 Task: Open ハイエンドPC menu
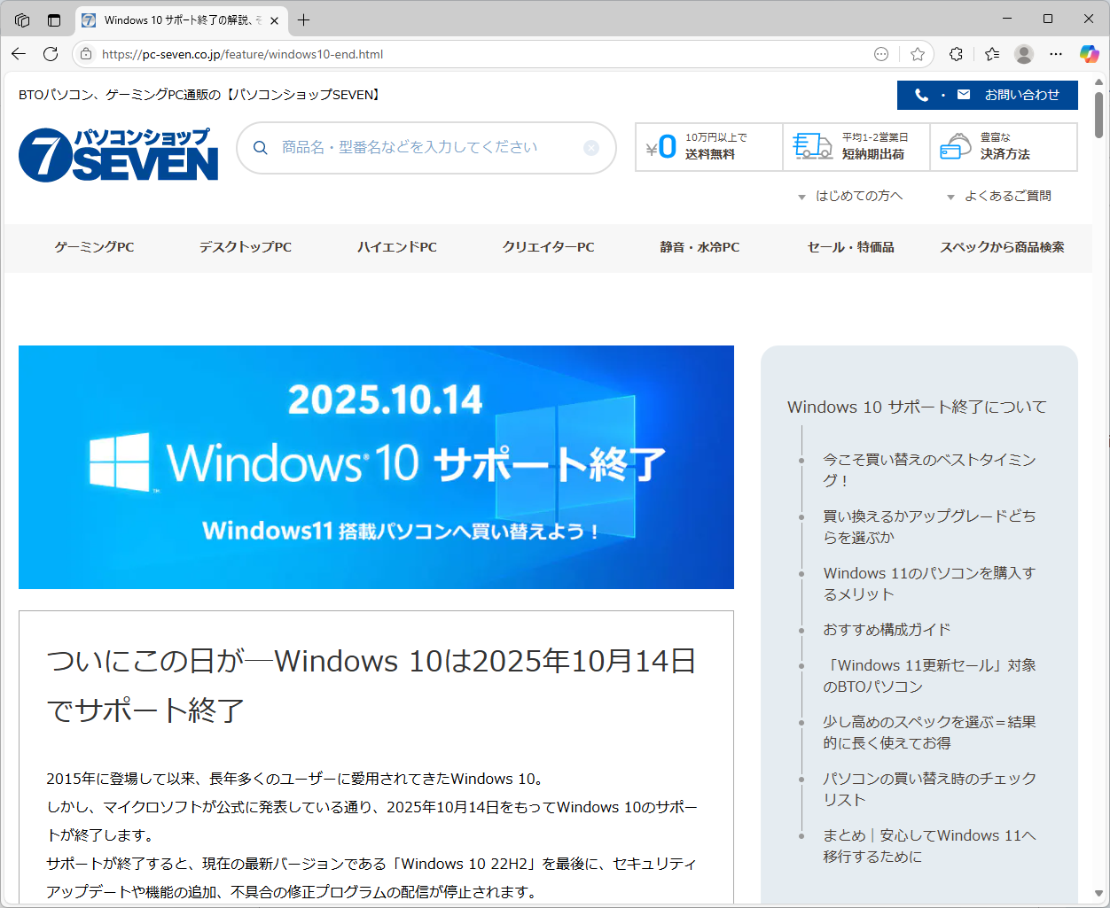click(397, 247)
